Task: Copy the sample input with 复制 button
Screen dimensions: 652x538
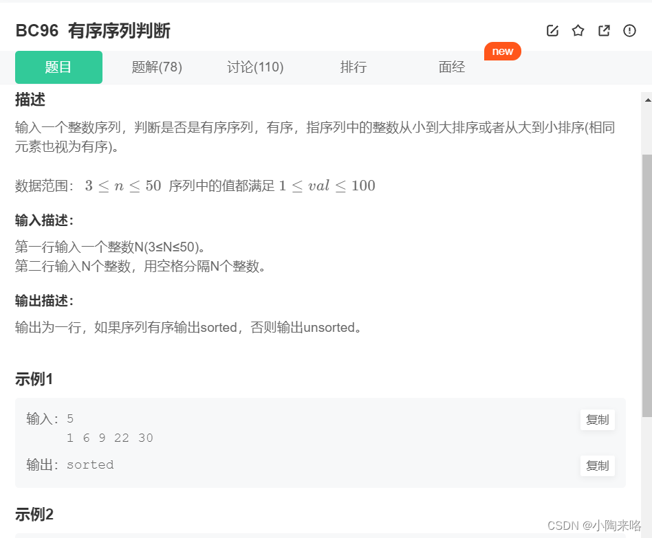Action: (597, 420)
